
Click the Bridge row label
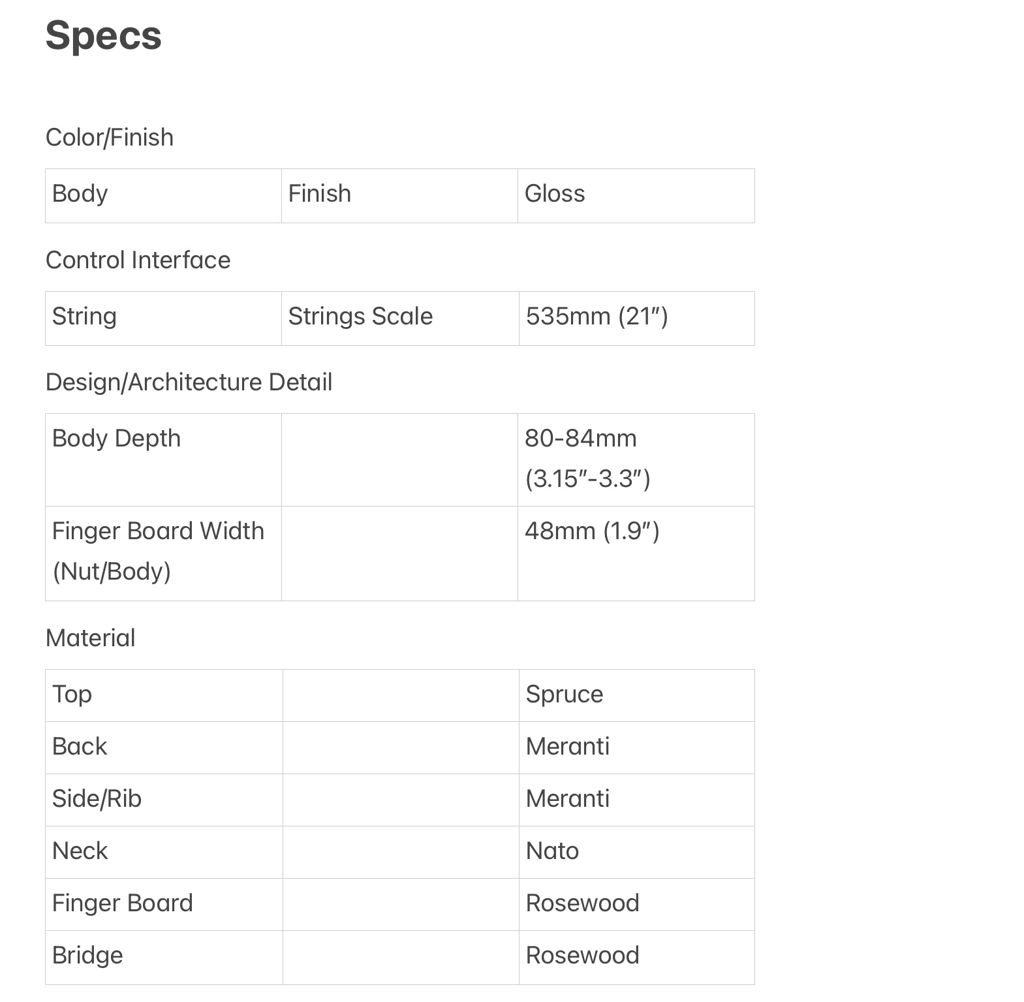coord(87,956)
